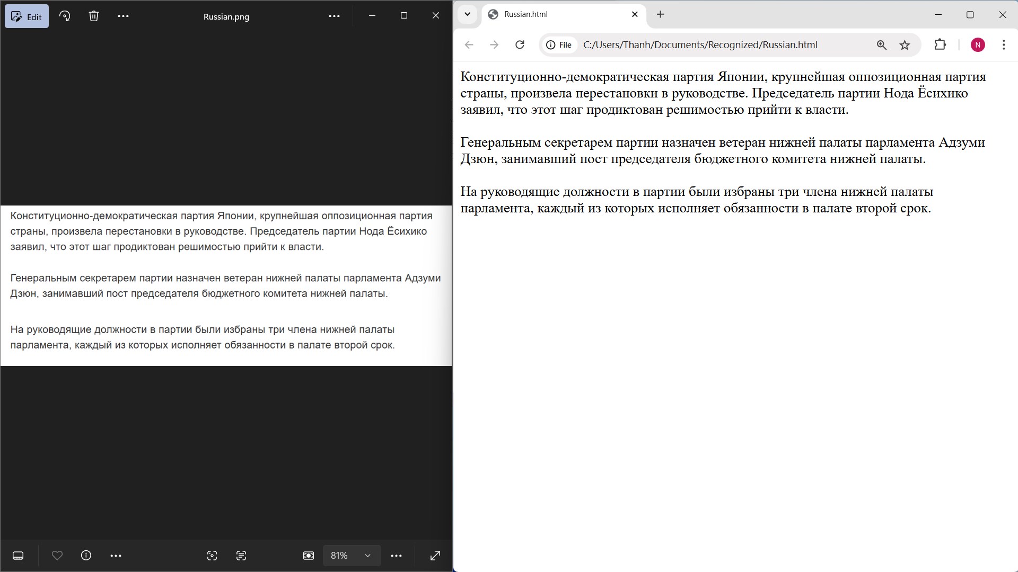Maximize the Chrome window
This screenshot has height=572, width=1018.
(970, 15)
